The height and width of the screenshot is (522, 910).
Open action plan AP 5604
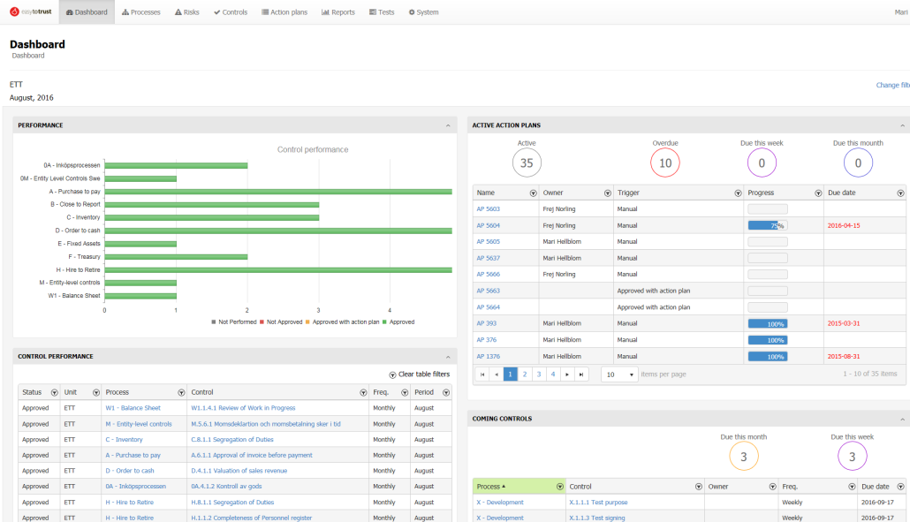(x=488, y=225)
